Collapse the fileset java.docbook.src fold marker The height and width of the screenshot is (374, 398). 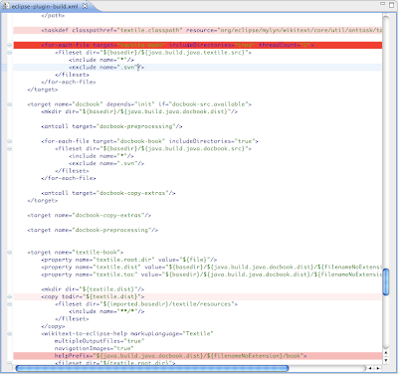[10, 148]
